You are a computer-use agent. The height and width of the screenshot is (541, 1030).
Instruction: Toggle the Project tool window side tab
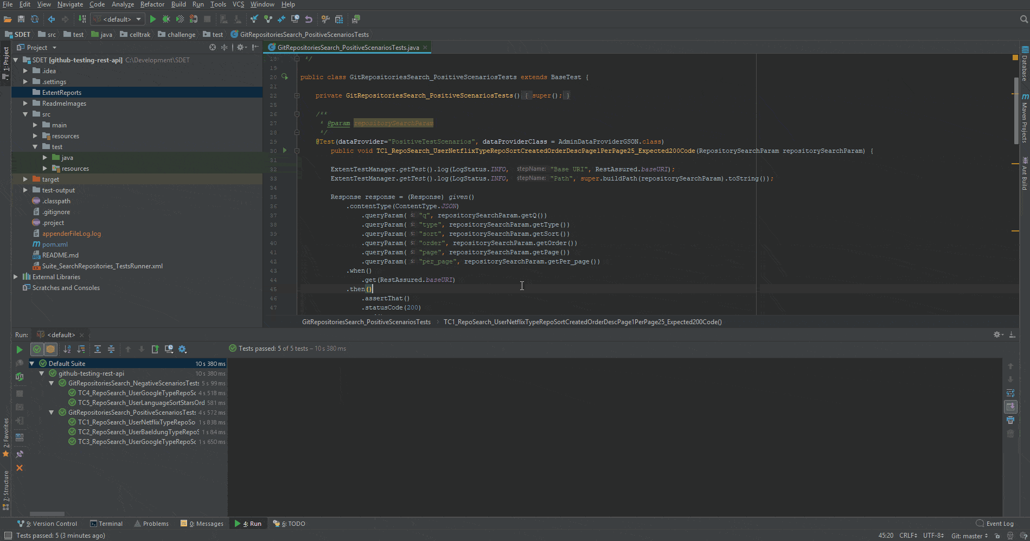(x=6, y=60)
